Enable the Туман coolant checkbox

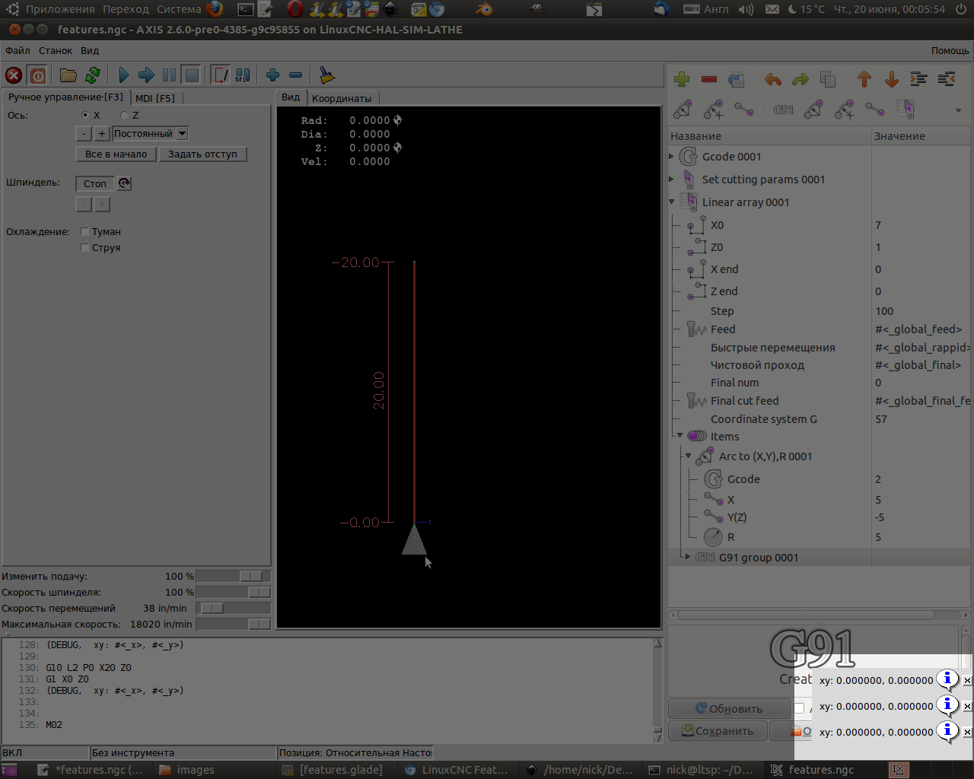(x=85, y=232)
